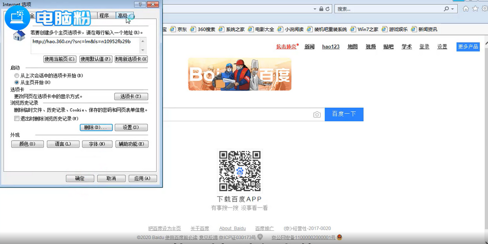
Task: Open the Baidu 设置 menu link
Action: pyautogui.click(x=442, y=47)
